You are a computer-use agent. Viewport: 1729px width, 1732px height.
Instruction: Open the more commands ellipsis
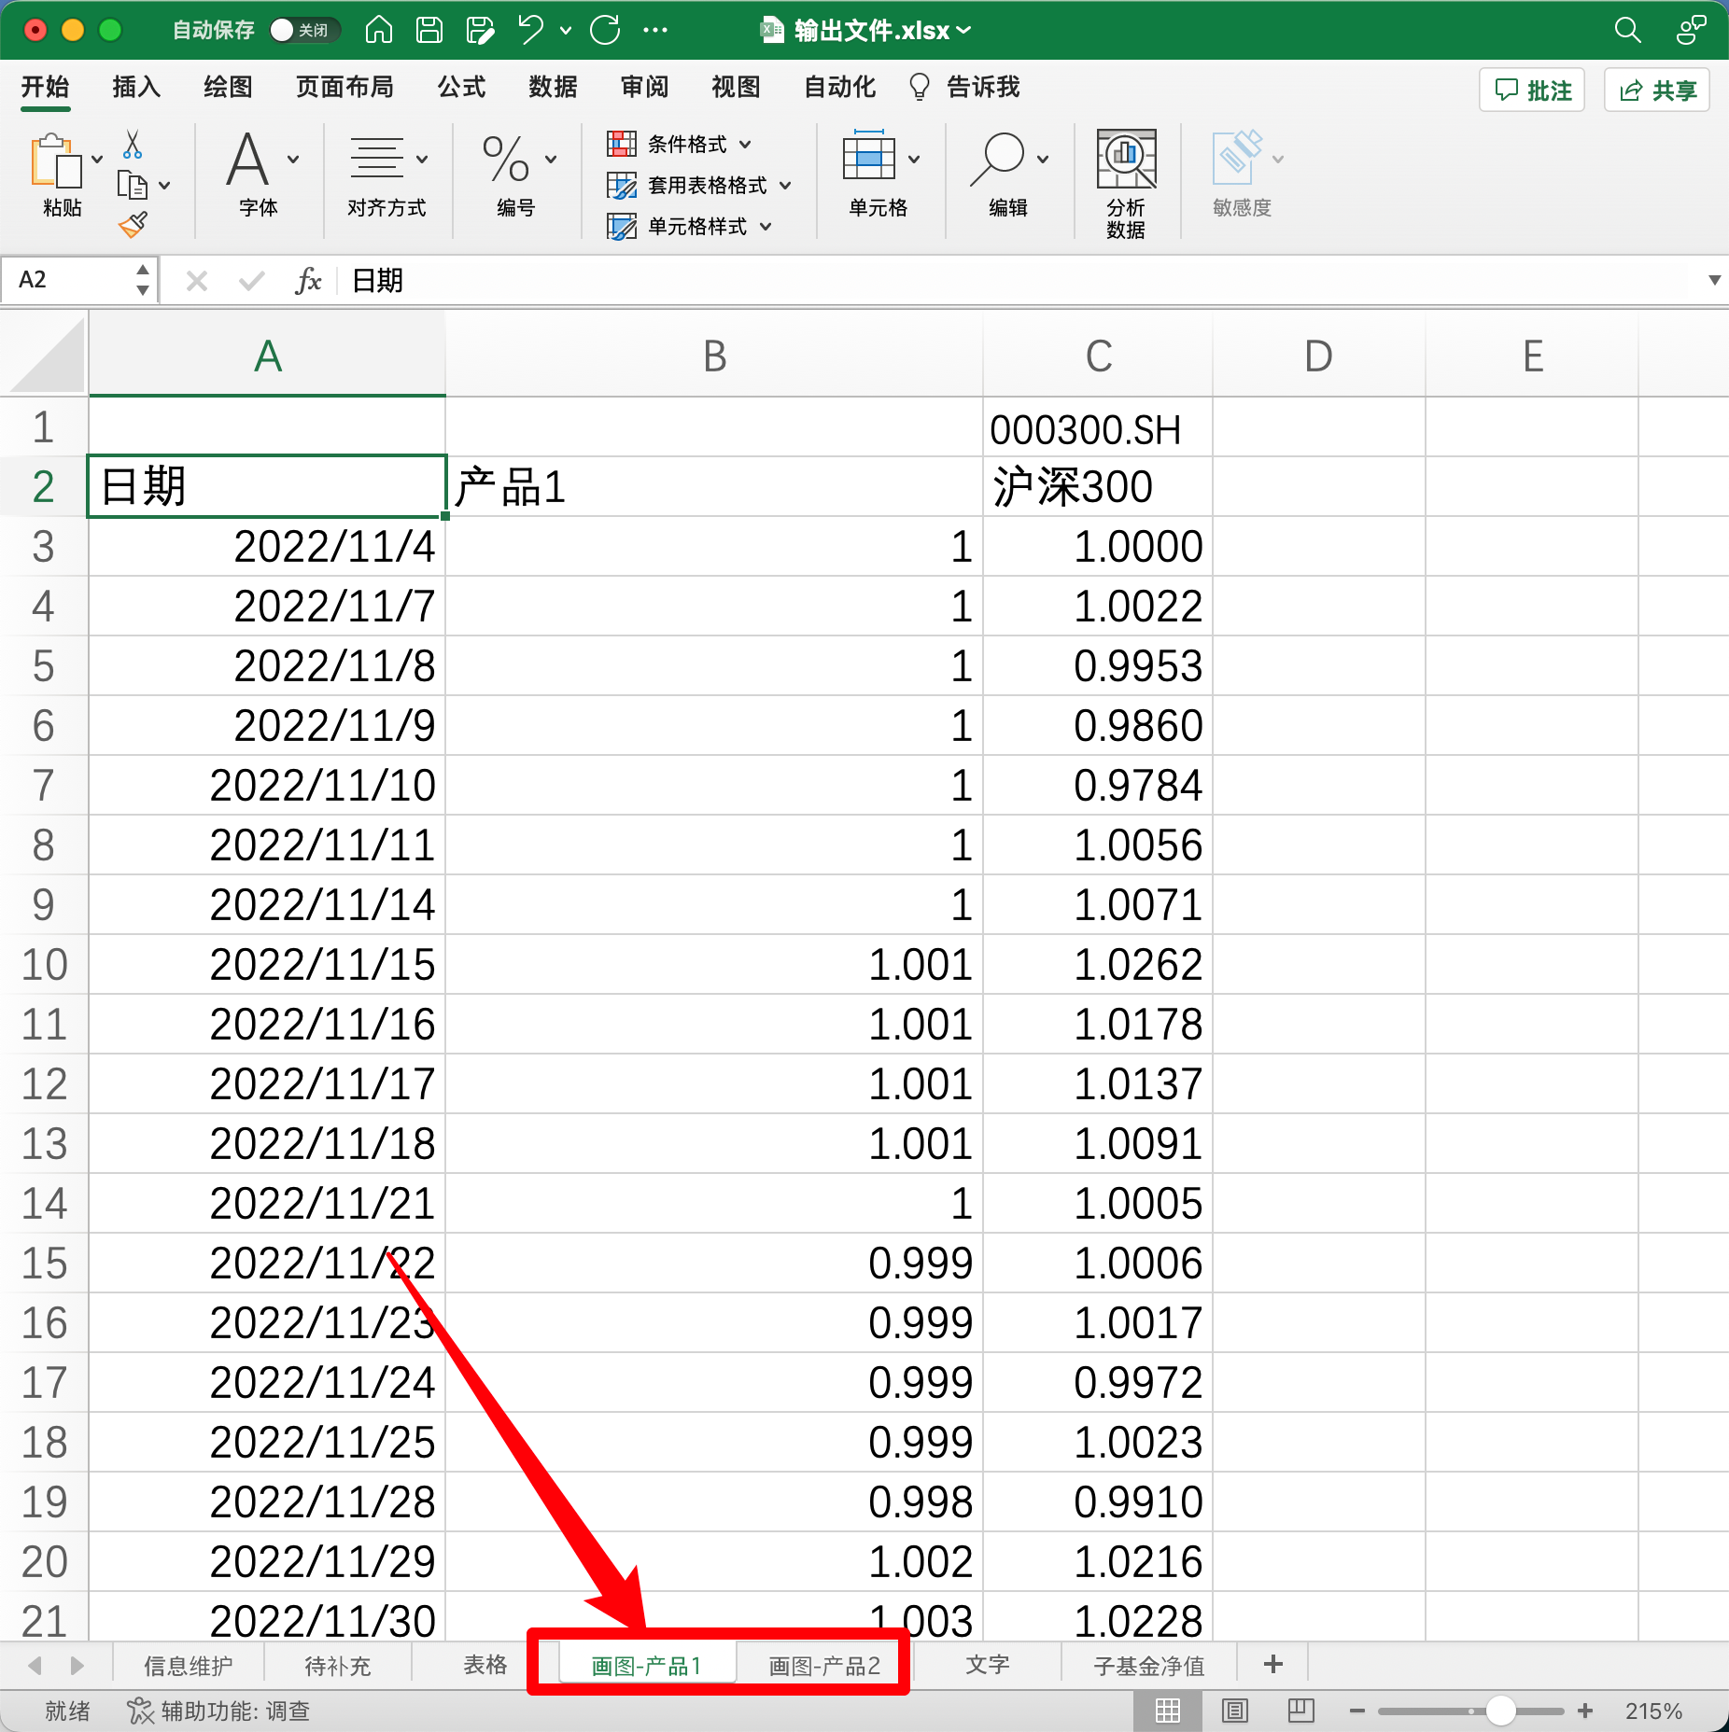click(655, 30)
